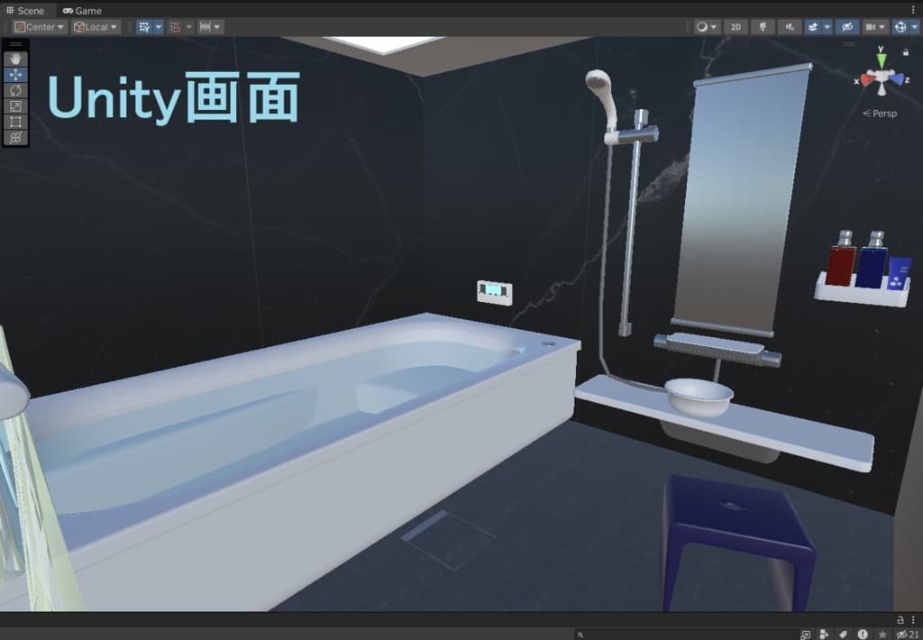The height and width of the screenshot is (640, 923).
Task: Click the green Y axis cone
Action: click(882, 60)
